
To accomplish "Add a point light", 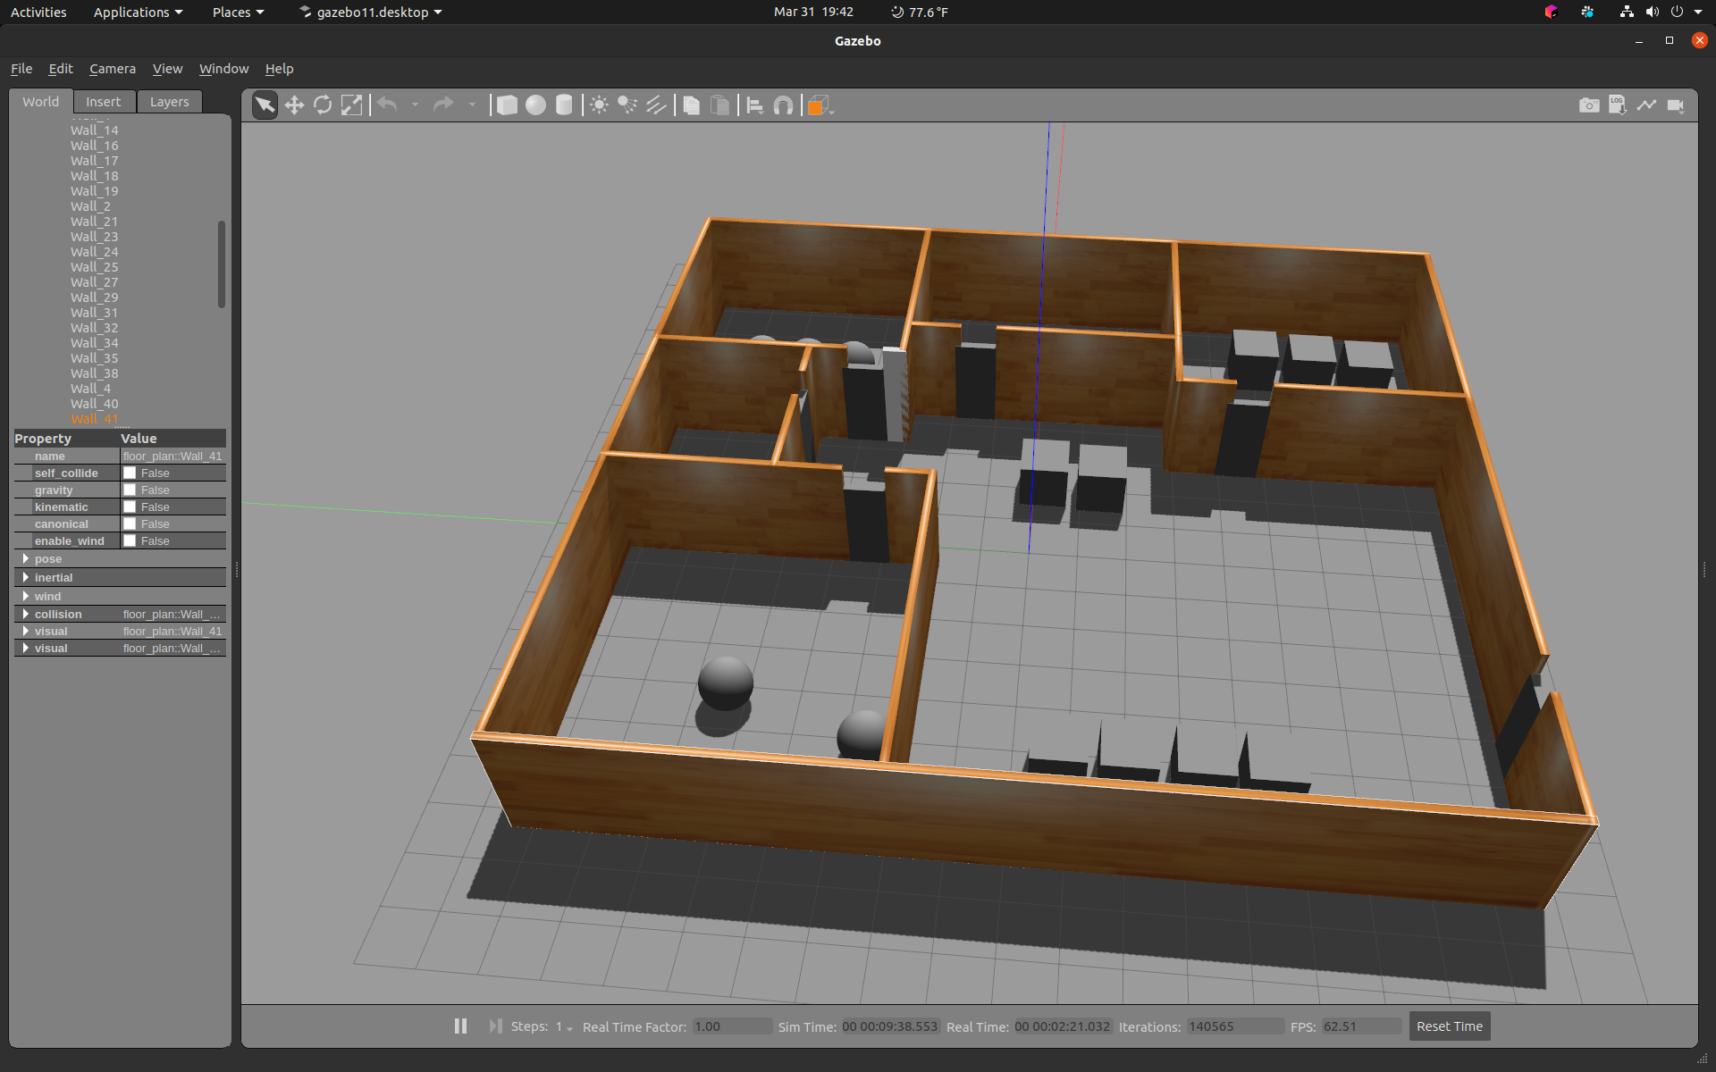I will 599,105.
